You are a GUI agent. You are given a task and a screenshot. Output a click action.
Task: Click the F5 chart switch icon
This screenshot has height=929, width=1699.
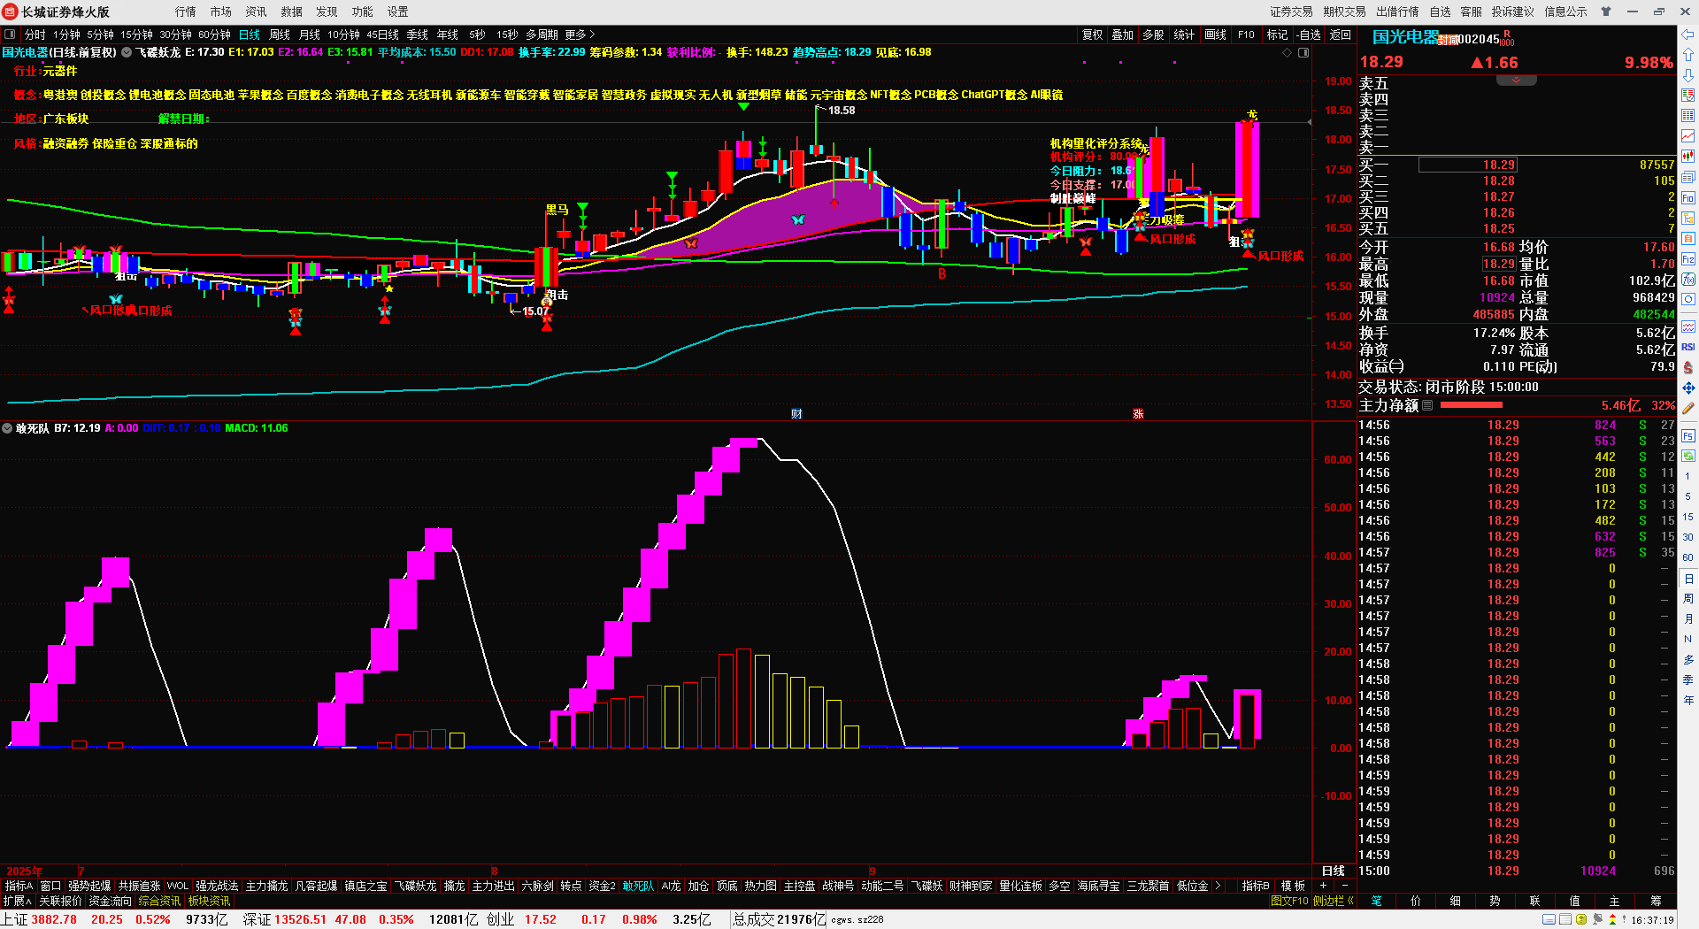[x=1688, y=435]
